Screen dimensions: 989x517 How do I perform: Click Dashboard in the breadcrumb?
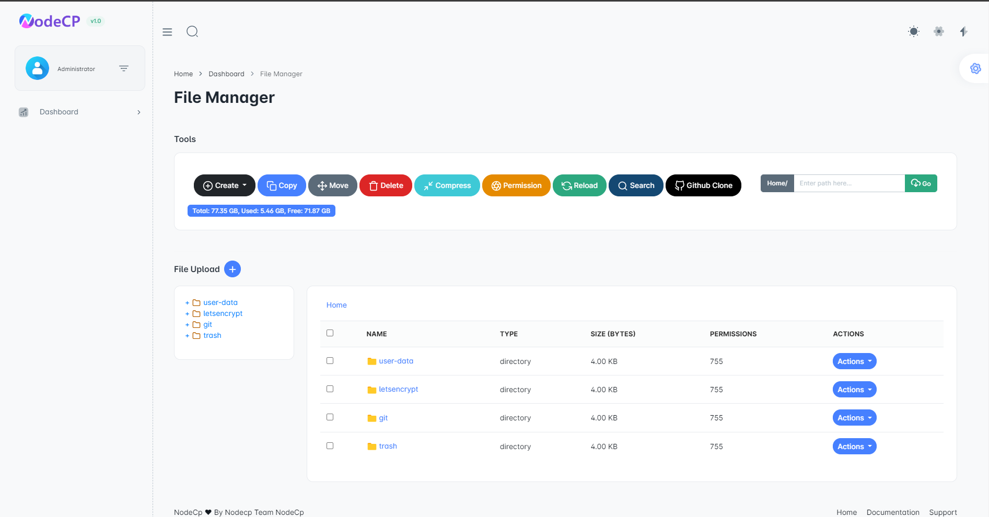point(226,74)
